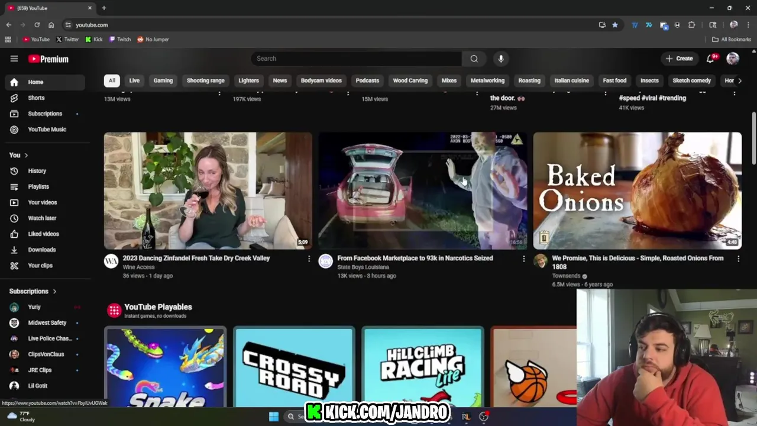Image resolution: width=757 pixels, height=426 pixels.
Task: Go to Home in the sidebar
Action: coord(45,82)
